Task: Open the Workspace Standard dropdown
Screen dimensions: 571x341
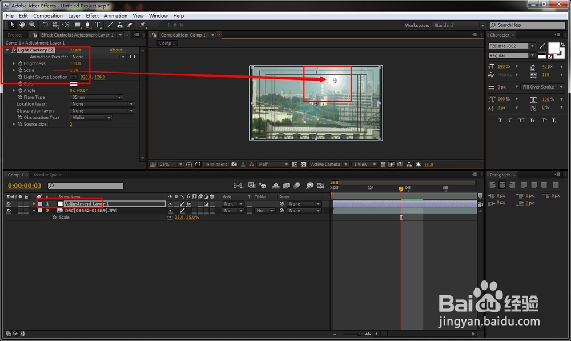Action: [459, 26]
